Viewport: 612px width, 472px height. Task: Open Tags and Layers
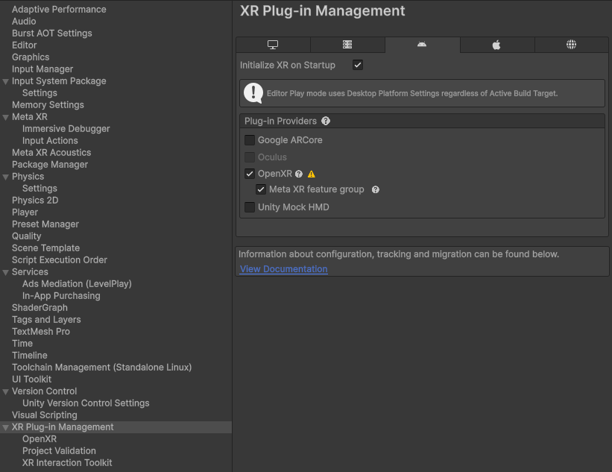pos(46,320)
